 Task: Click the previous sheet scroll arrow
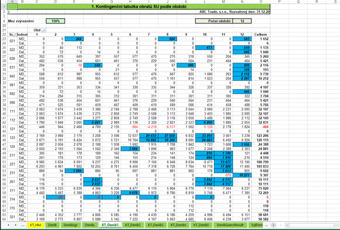point(9,225)
